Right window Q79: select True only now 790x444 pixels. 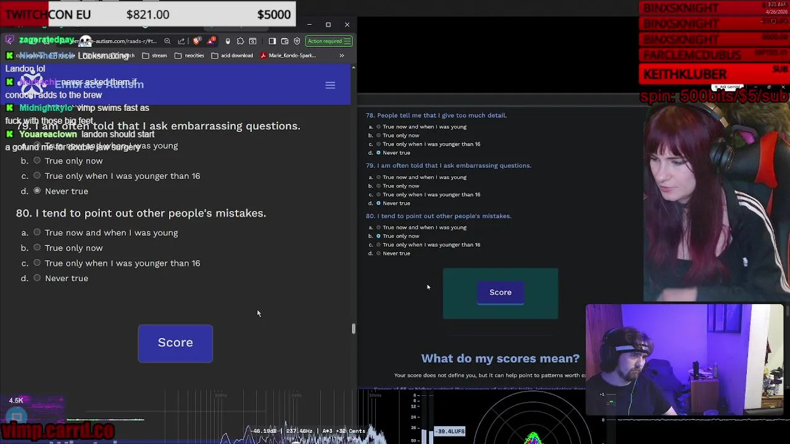click(x=378, y=186)
